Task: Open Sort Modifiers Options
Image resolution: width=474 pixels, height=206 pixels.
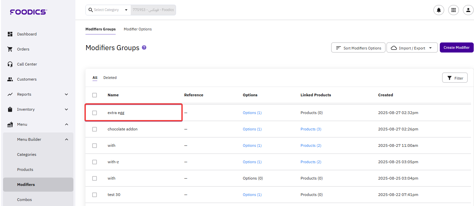Action: tap(358, 48)
